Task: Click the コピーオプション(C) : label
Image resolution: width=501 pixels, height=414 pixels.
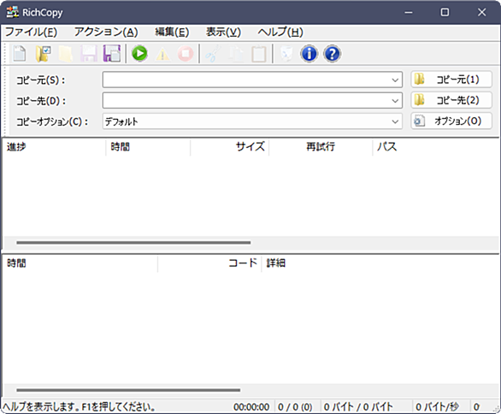Action: point(52,121)
